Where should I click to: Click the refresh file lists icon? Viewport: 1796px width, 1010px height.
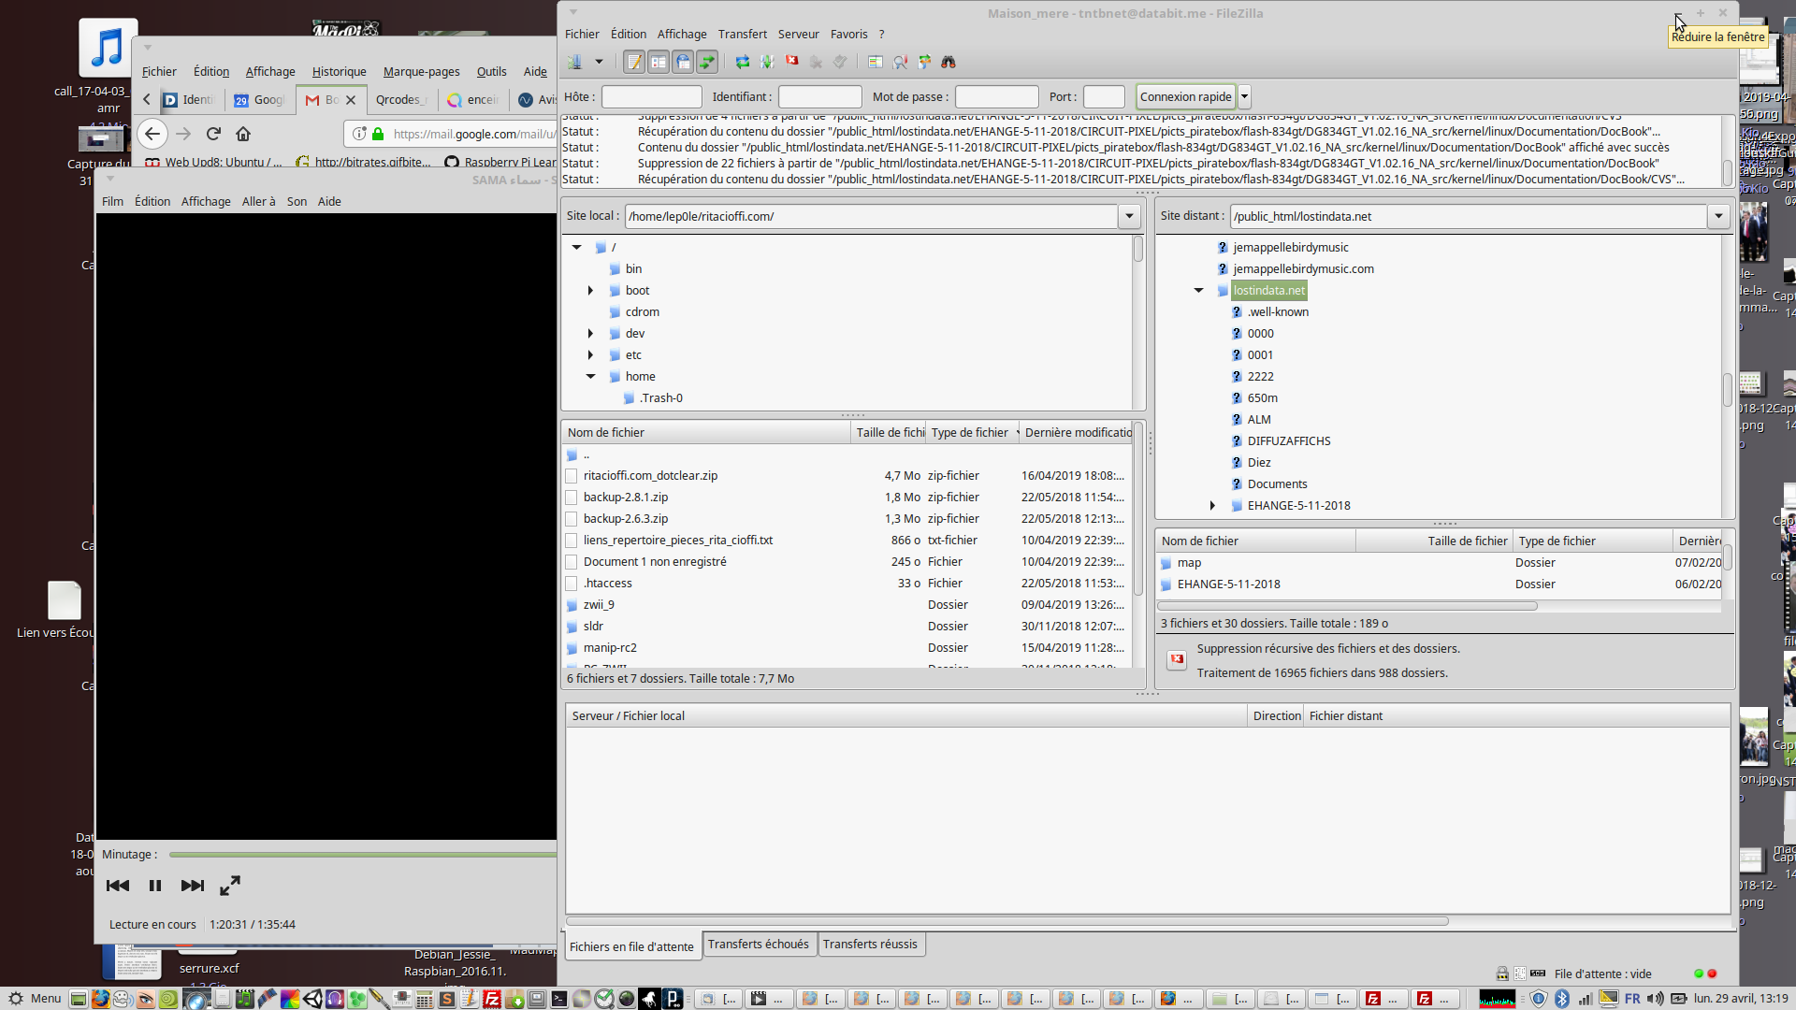[743, 63]
